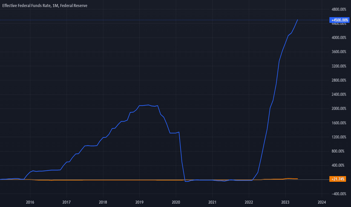Click the 4800.00% axis label
351x207 pixels.
pyautogui.click(x=339, y=9)
